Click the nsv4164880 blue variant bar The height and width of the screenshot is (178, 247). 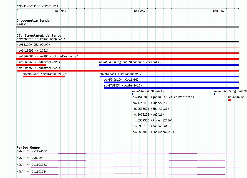pos(169,65)
